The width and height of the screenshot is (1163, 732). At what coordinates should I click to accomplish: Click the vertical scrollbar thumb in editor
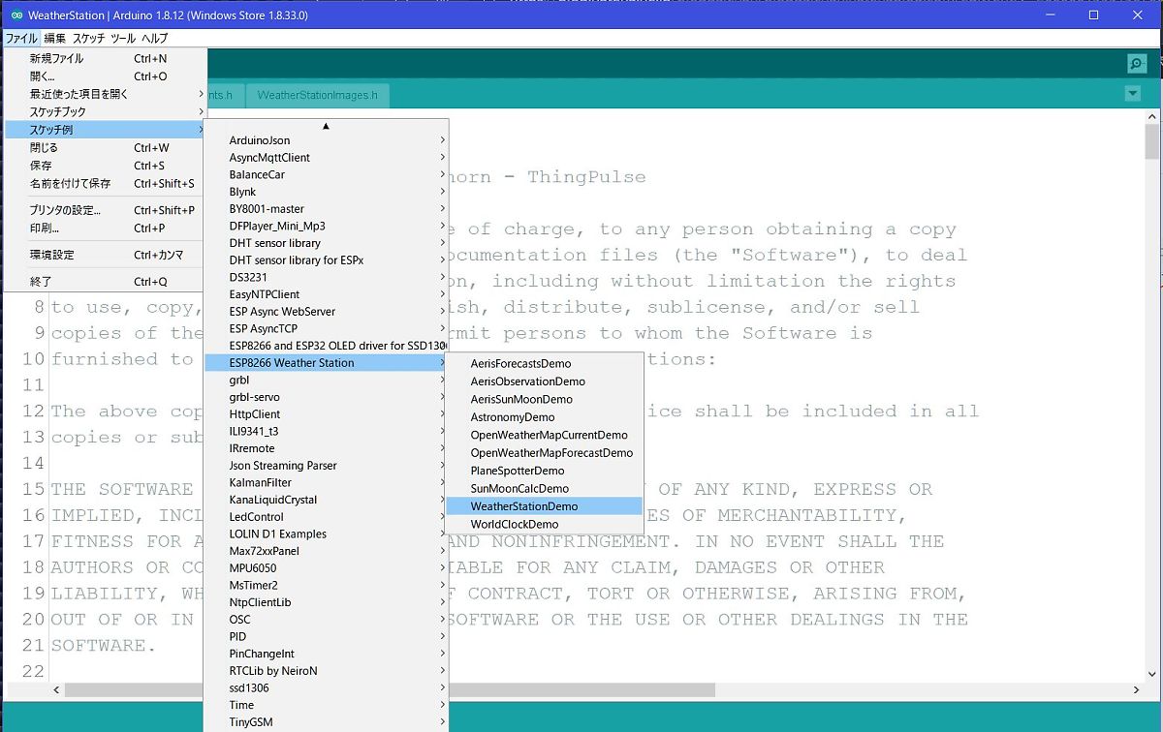pos(1151,140)
